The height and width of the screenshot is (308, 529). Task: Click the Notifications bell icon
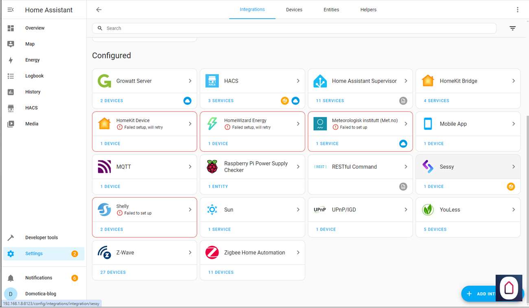tap(11, 278)
